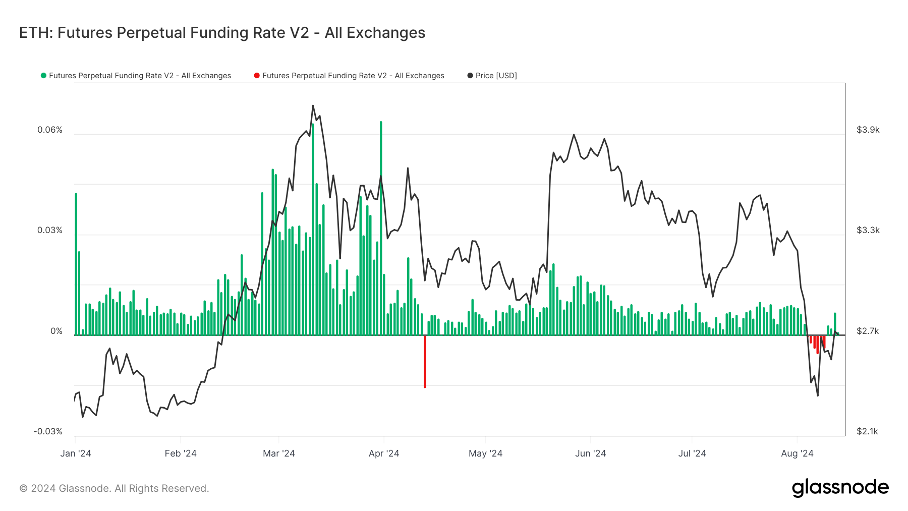Click the -0.03% left axis label
The height and width of the screenshot is (511, 908).
click(48, 431)
